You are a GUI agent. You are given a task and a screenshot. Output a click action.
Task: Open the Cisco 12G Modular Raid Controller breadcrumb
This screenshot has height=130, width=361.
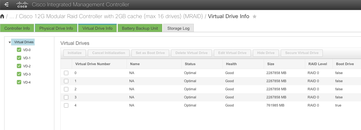tap(111, 16)
